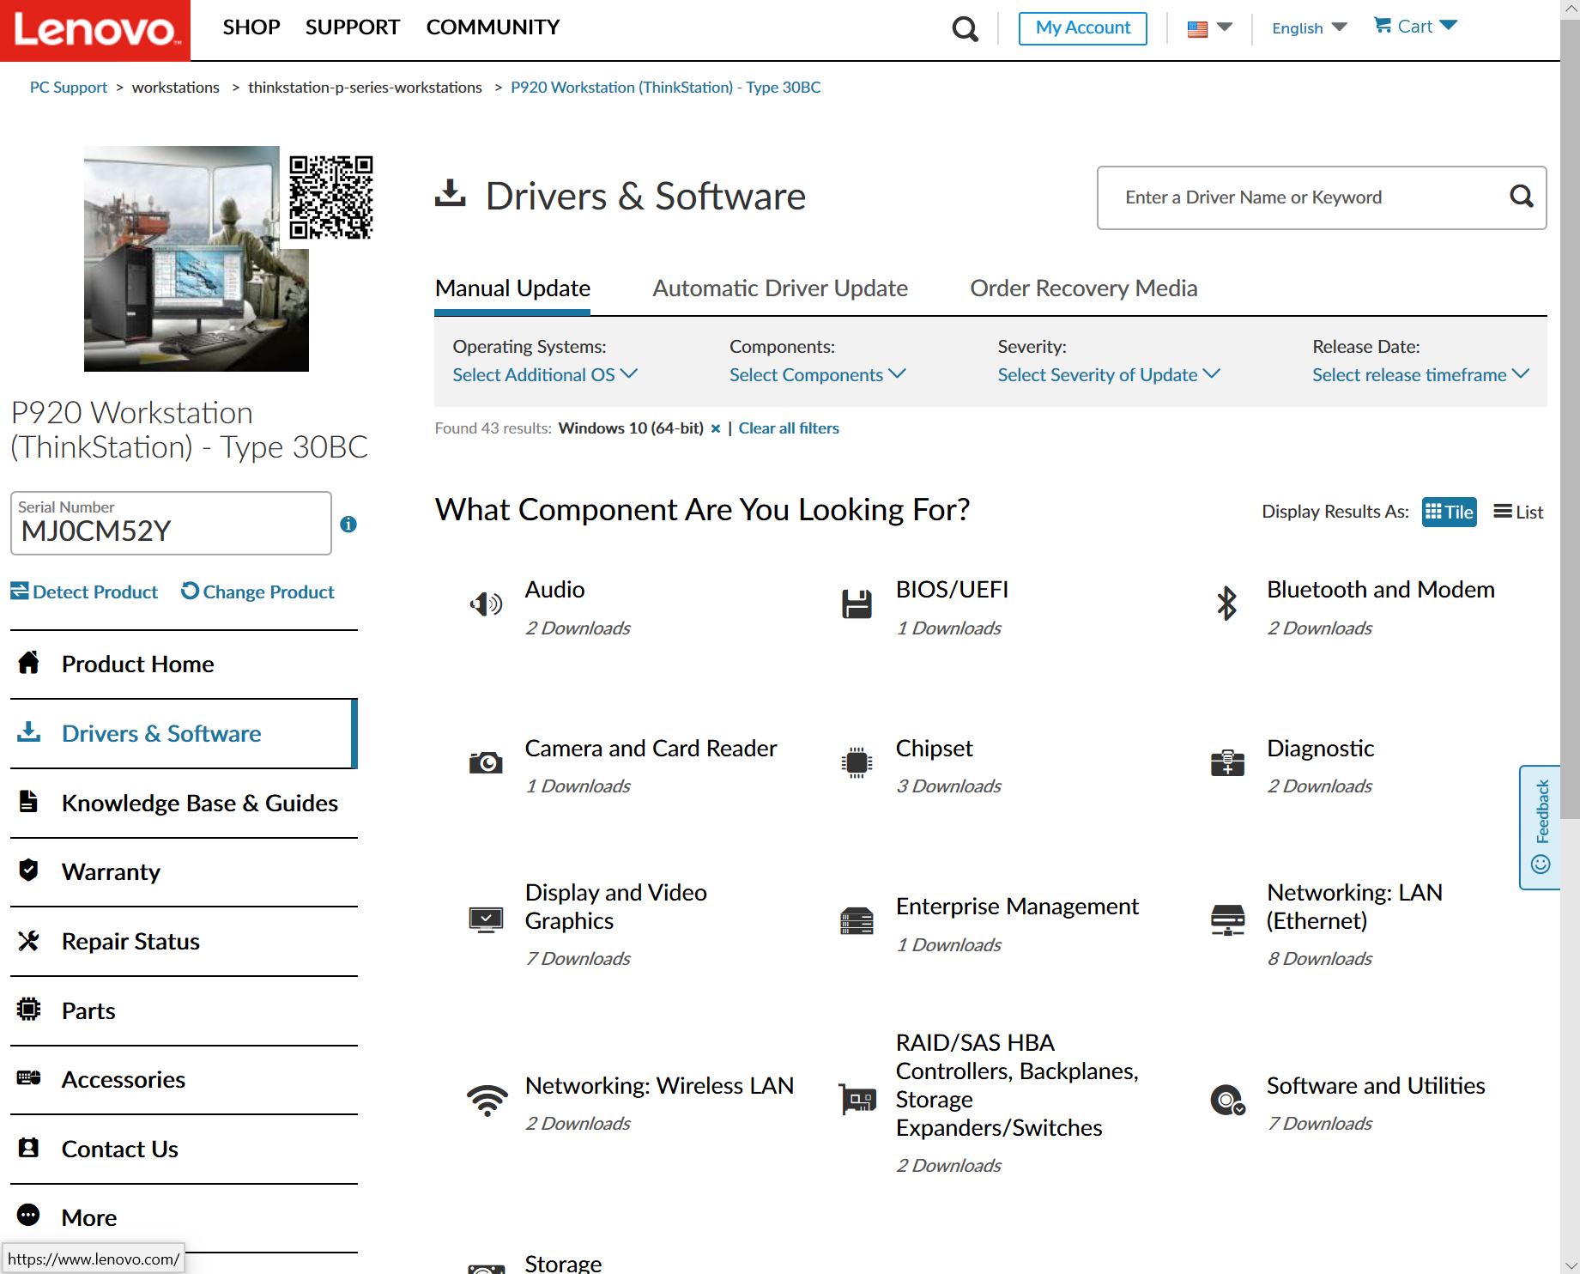This screenshot has width=1580, height=1274.
Task: Open the site search magnifier icon
Action: click(x=966, y=29)
